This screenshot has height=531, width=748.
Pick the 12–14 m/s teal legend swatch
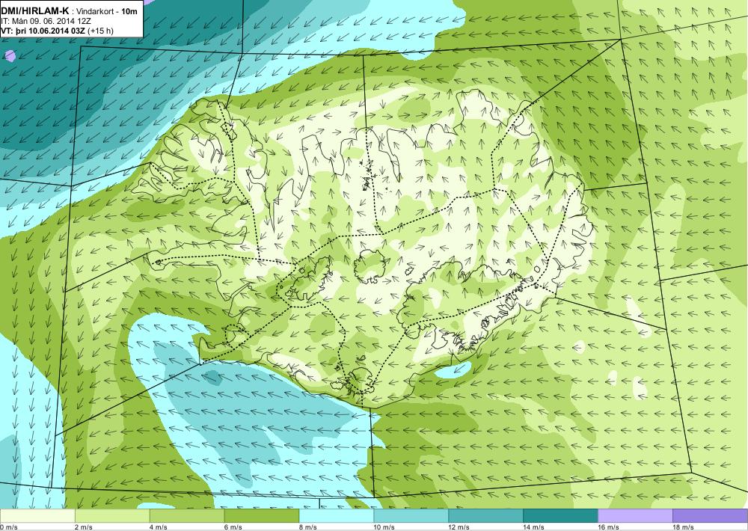click(485, 516)
